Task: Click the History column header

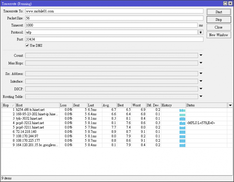Action: [x=174, y=105]
